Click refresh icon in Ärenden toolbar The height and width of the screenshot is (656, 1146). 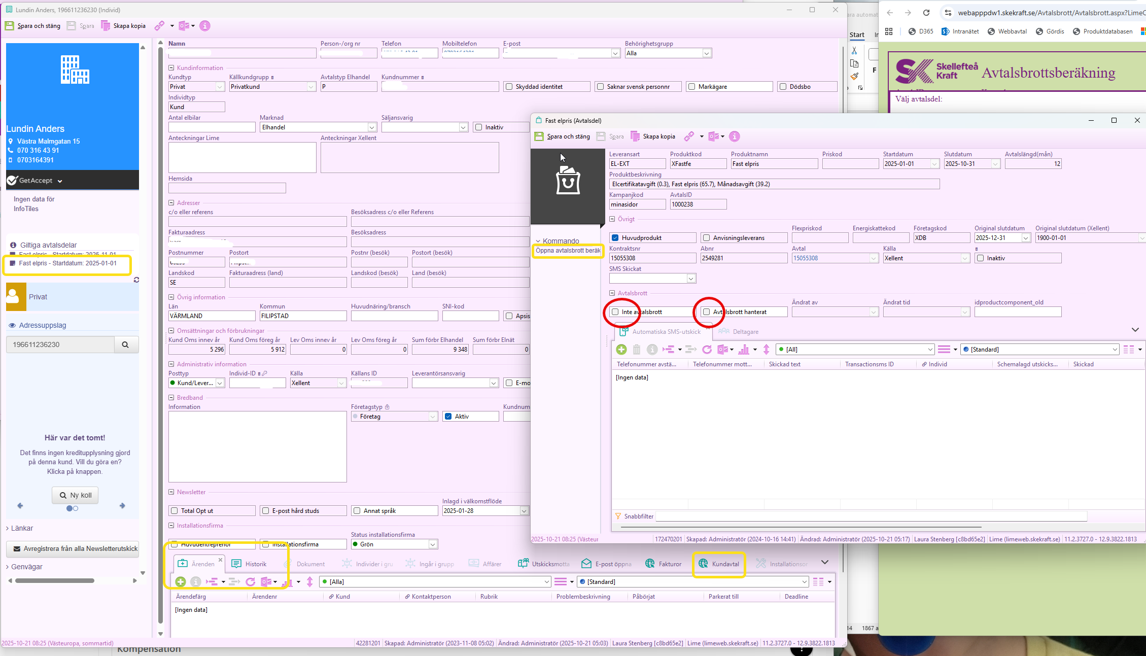(251, 582)
